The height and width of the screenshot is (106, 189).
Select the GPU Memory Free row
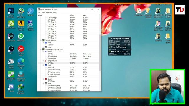click(x=68, y=86)
